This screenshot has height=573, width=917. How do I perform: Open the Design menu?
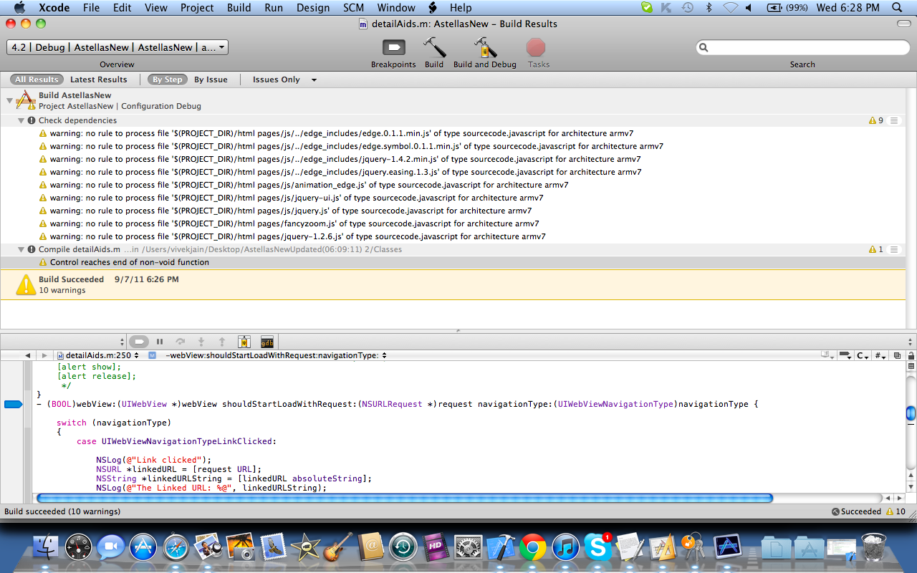[x=313, y=8]
